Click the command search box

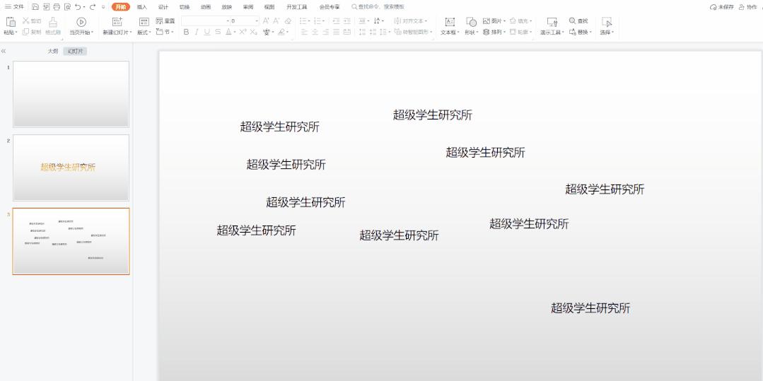(378, 7)
